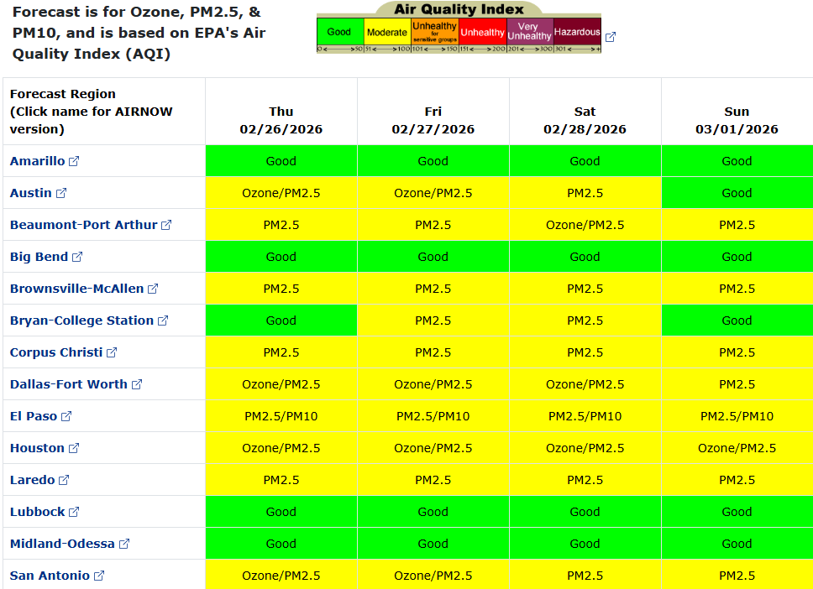Open the Corpus Christi AIRNOW link

point(55,352)
